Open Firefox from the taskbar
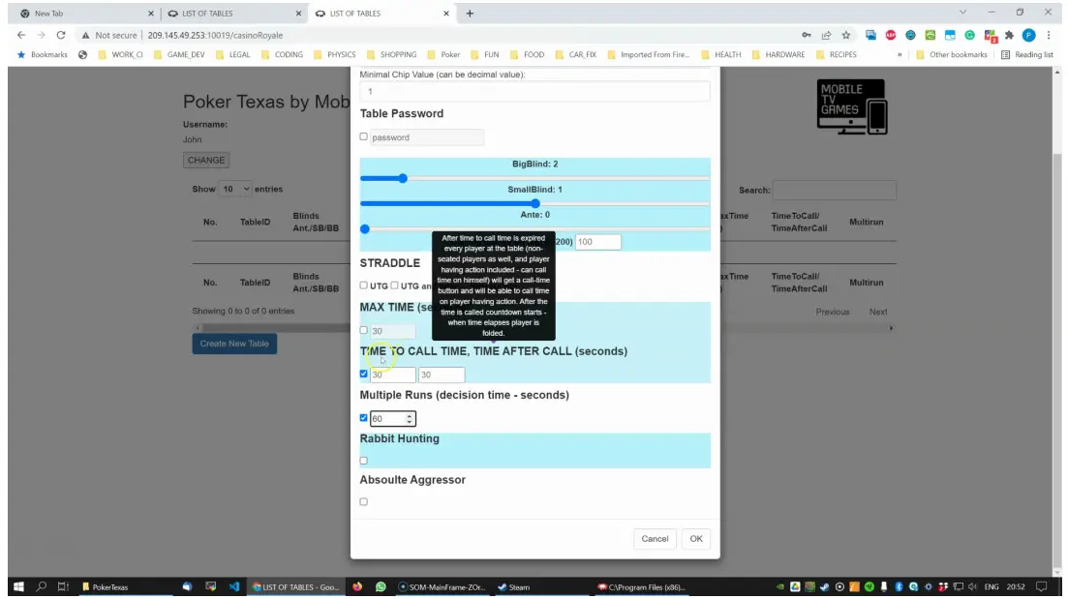 coord(357,586)
